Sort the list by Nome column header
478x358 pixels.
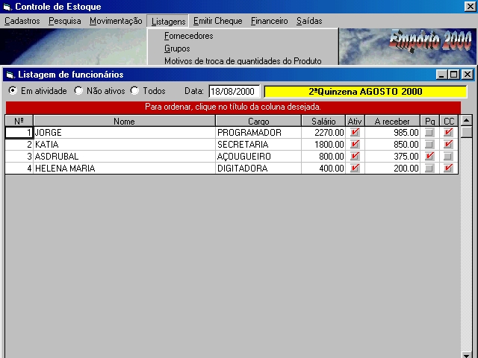click(124, 121)
